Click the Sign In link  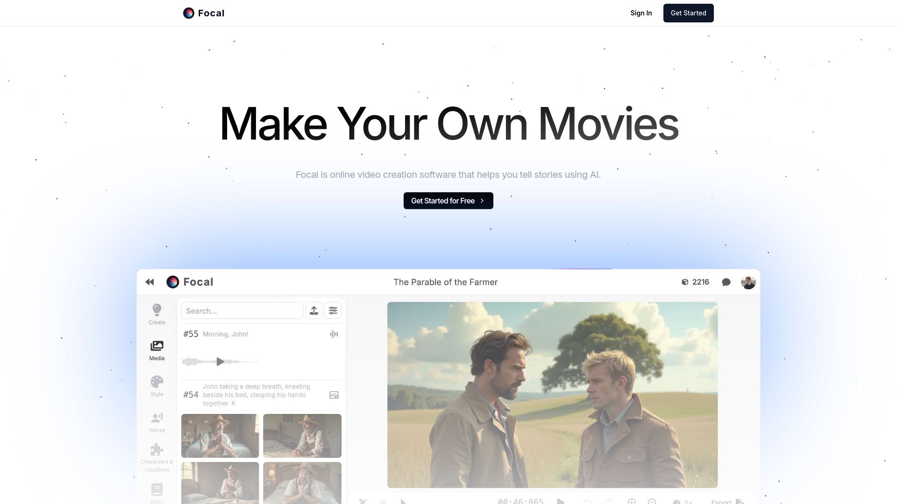(641, 13)
